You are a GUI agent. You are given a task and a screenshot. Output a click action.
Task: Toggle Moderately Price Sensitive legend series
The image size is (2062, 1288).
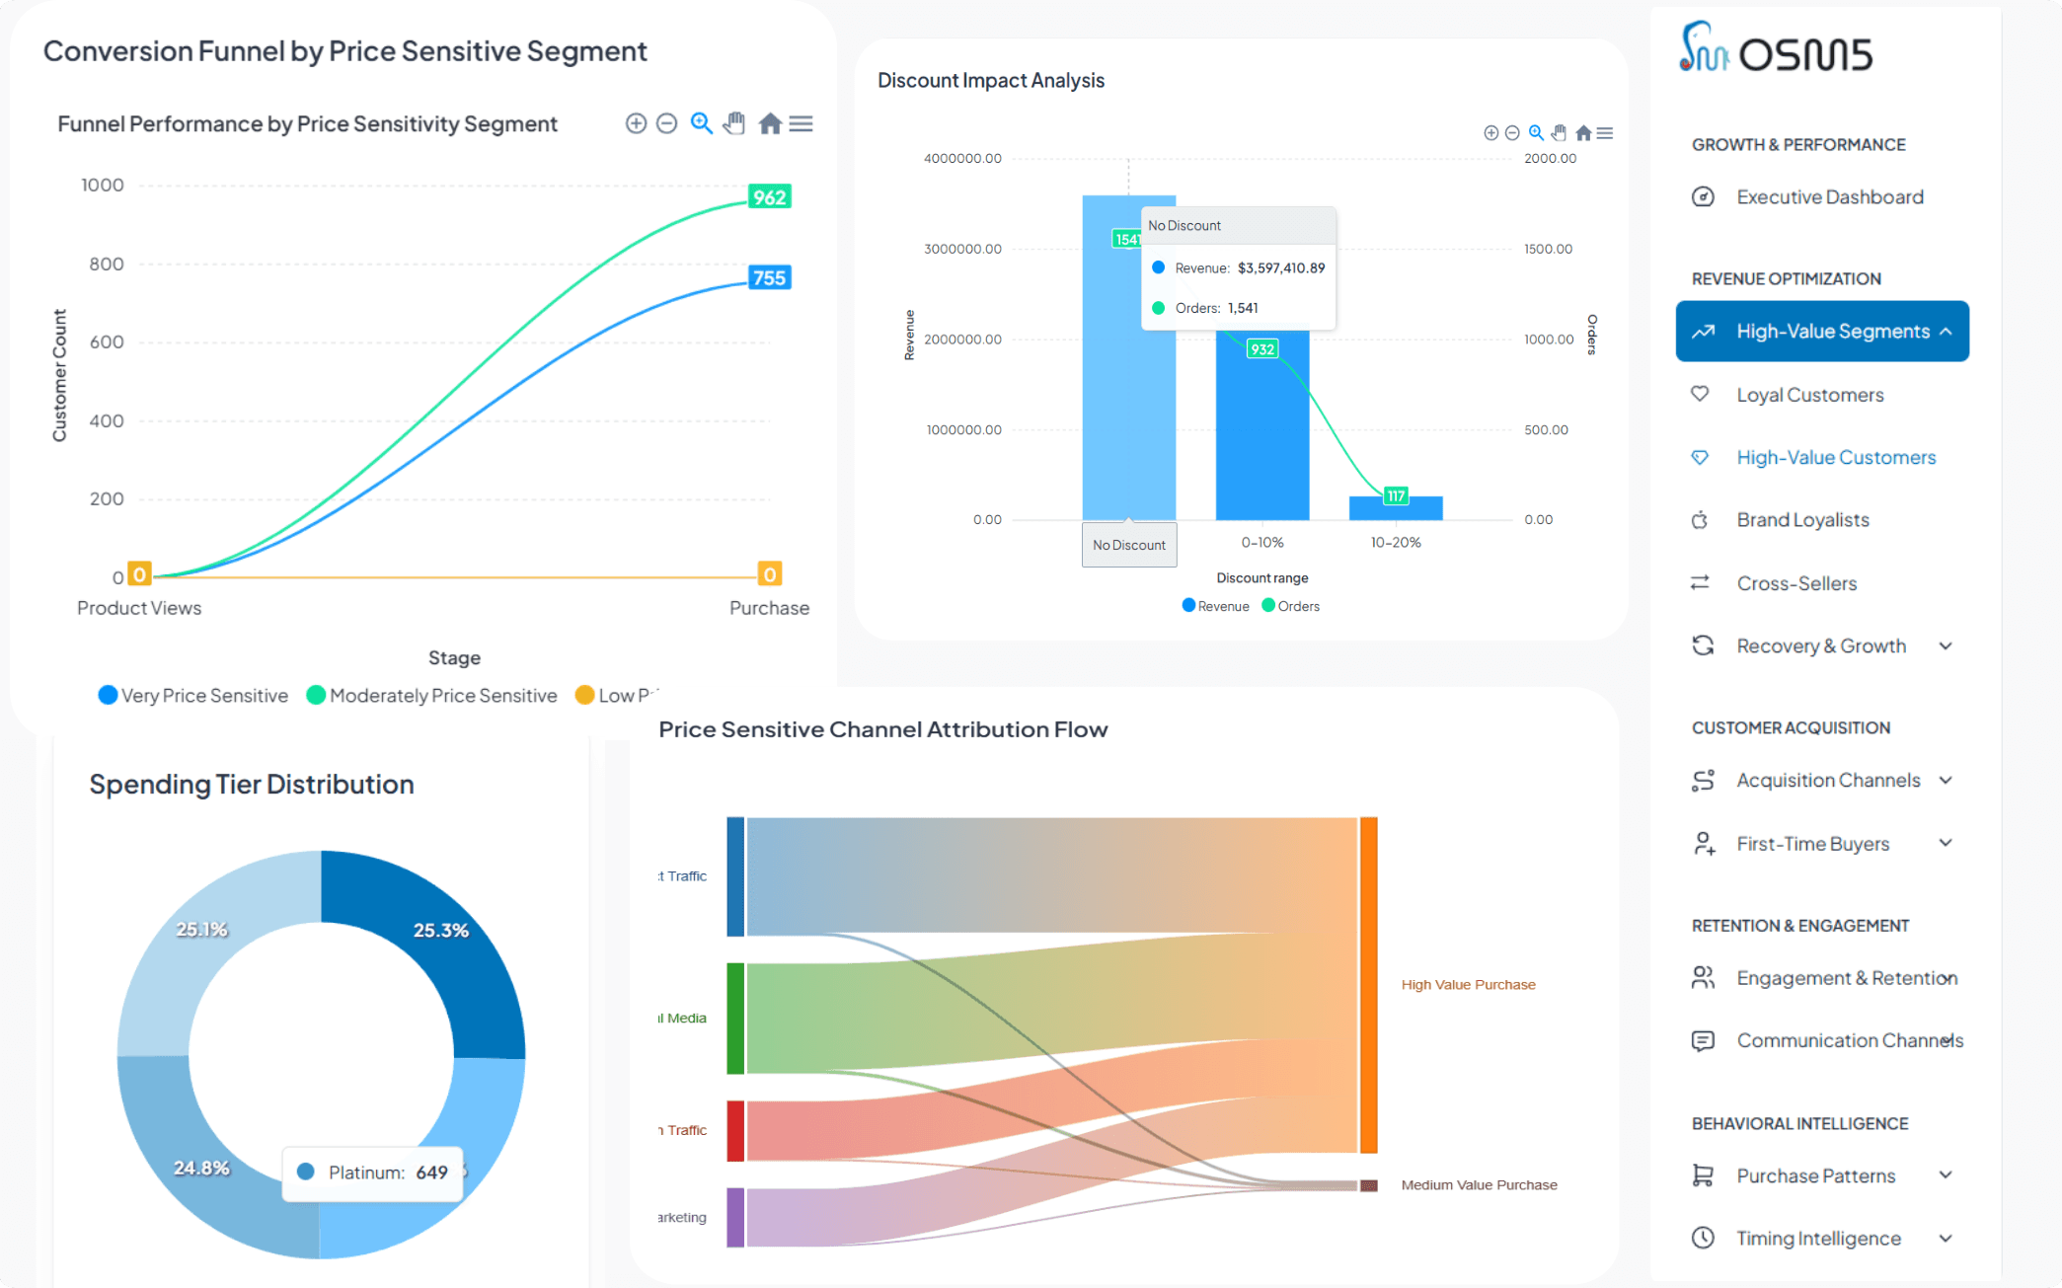click(x=442, y=696)
